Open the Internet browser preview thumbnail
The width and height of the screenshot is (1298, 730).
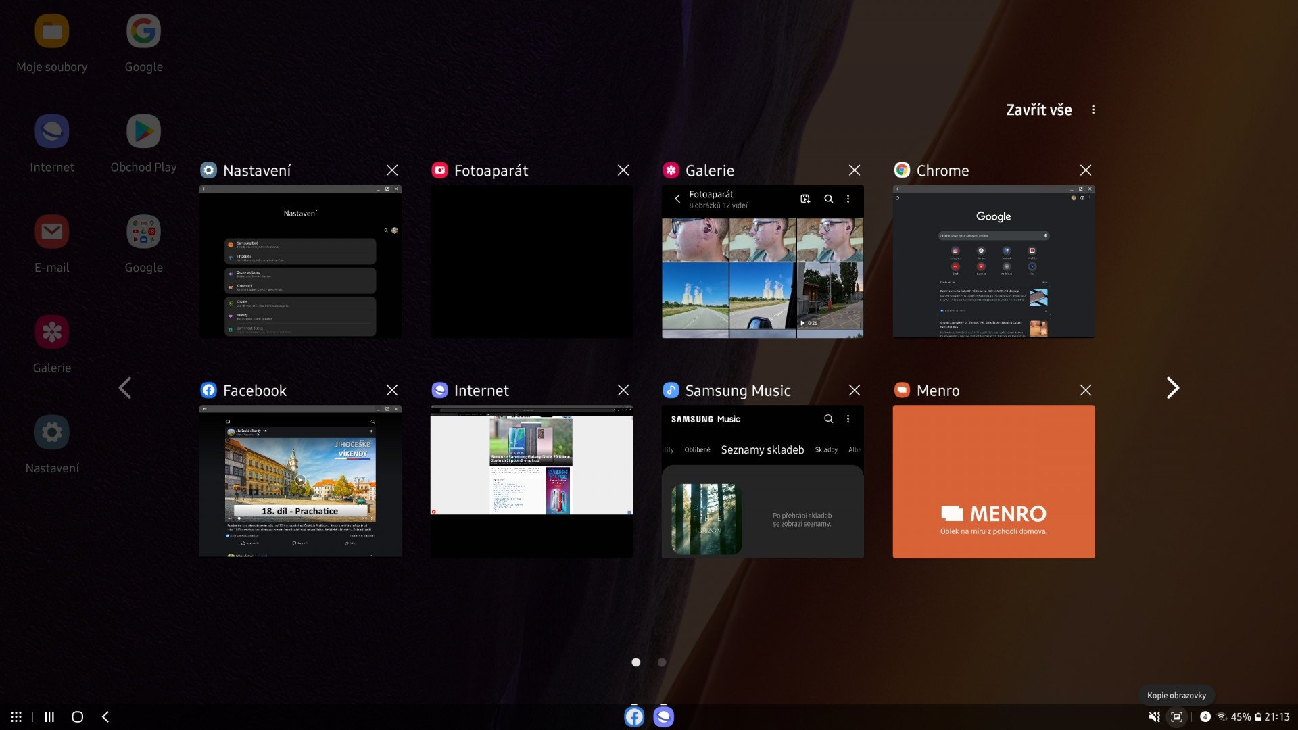pyautogui.click(x=531, y=481)
